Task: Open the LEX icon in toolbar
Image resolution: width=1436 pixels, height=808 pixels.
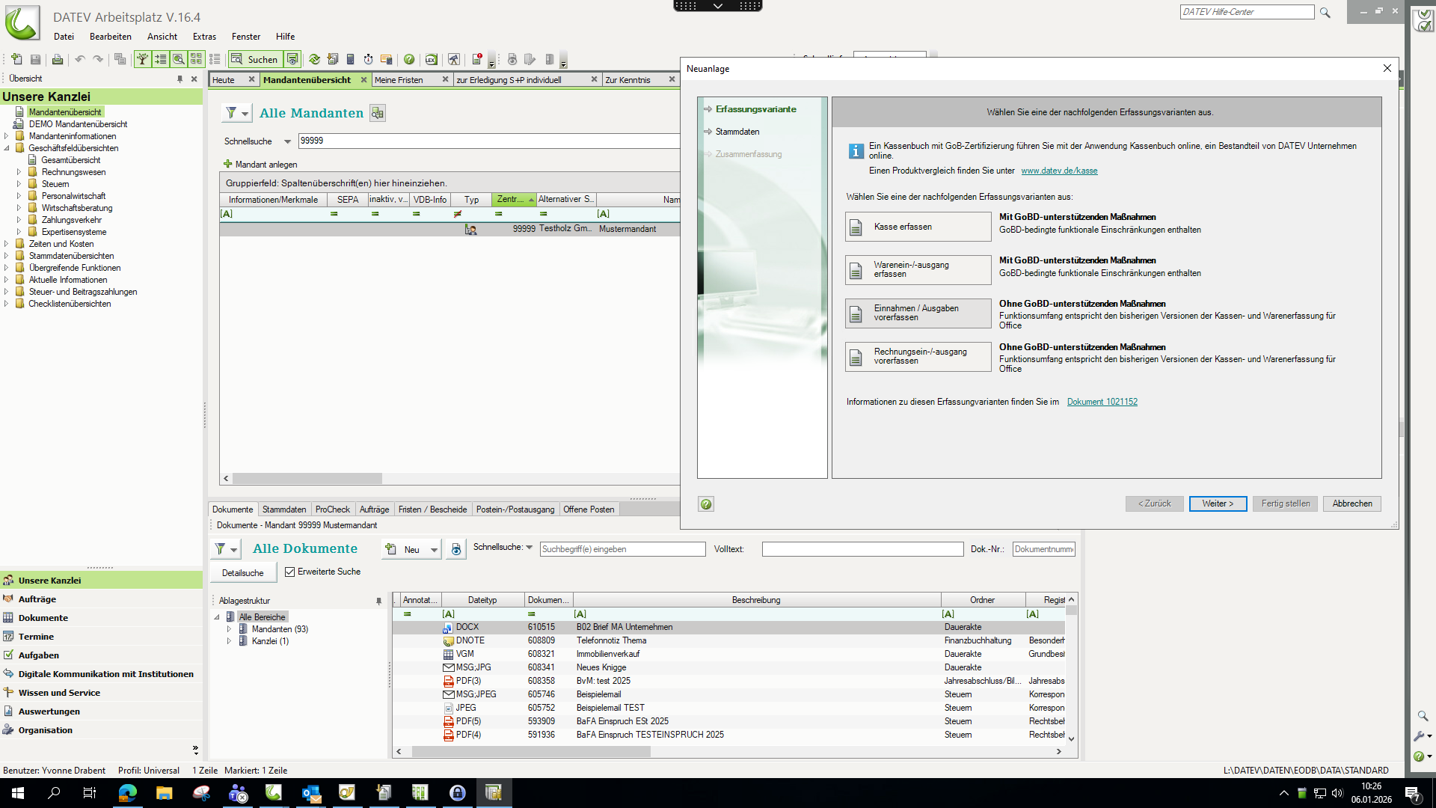Action: tap(431, 59)
